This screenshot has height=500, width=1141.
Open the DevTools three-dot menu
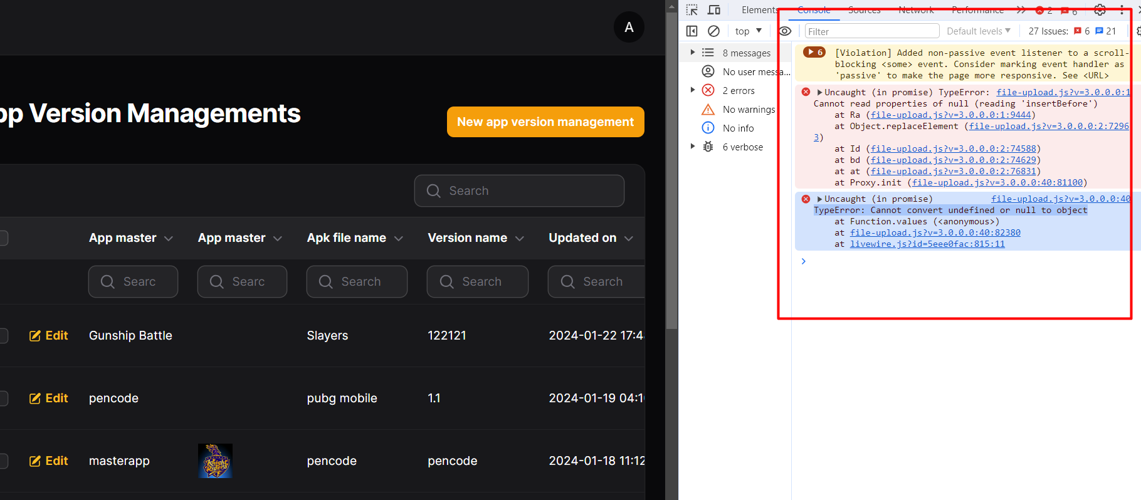[1122, 10]
